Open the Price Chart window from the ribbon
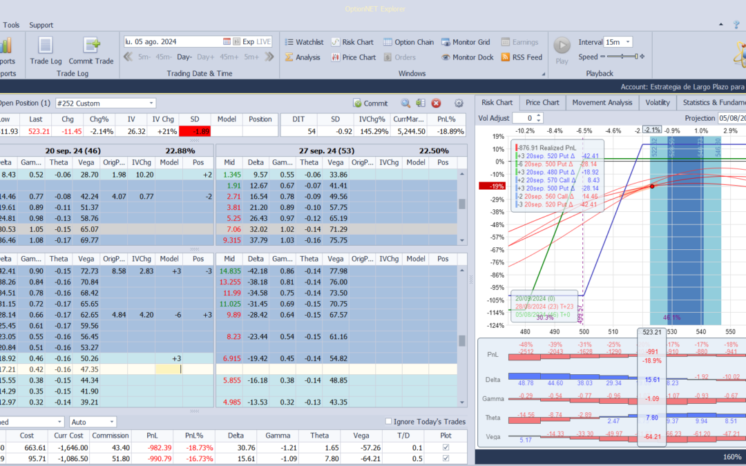The height and width of the screenshot is (466, 746). (x=354, y=57)
